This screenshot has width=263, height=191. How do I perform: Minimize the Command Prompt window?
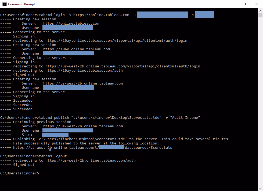coord(232,4)
